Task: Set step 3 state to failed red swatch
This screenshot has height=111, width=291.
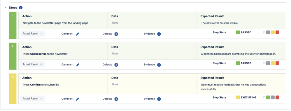Action: click(x=278, y=97)
